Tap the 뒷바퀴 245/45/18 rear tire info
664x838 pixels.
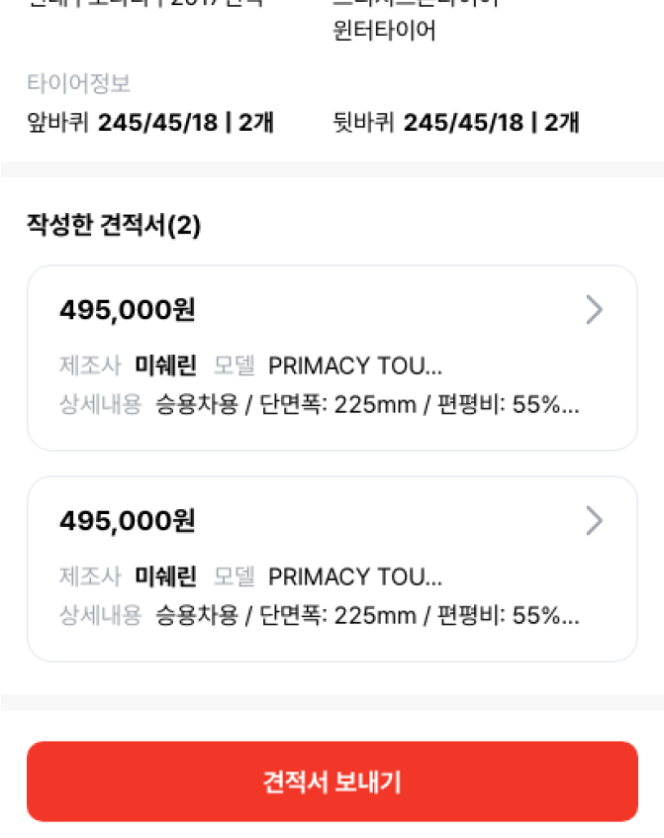point(456,123)
